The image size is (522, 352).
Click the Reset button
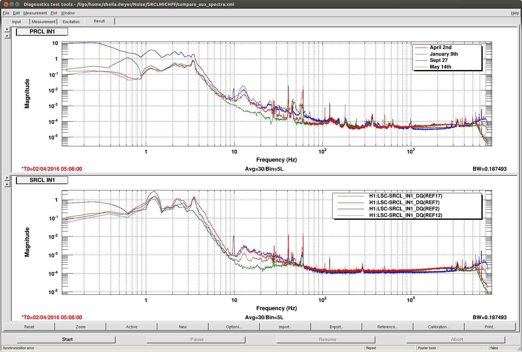pos(29,327)
